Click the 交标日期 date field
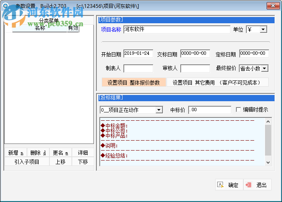This screenshot has width=282, height=202. point(195,54)
